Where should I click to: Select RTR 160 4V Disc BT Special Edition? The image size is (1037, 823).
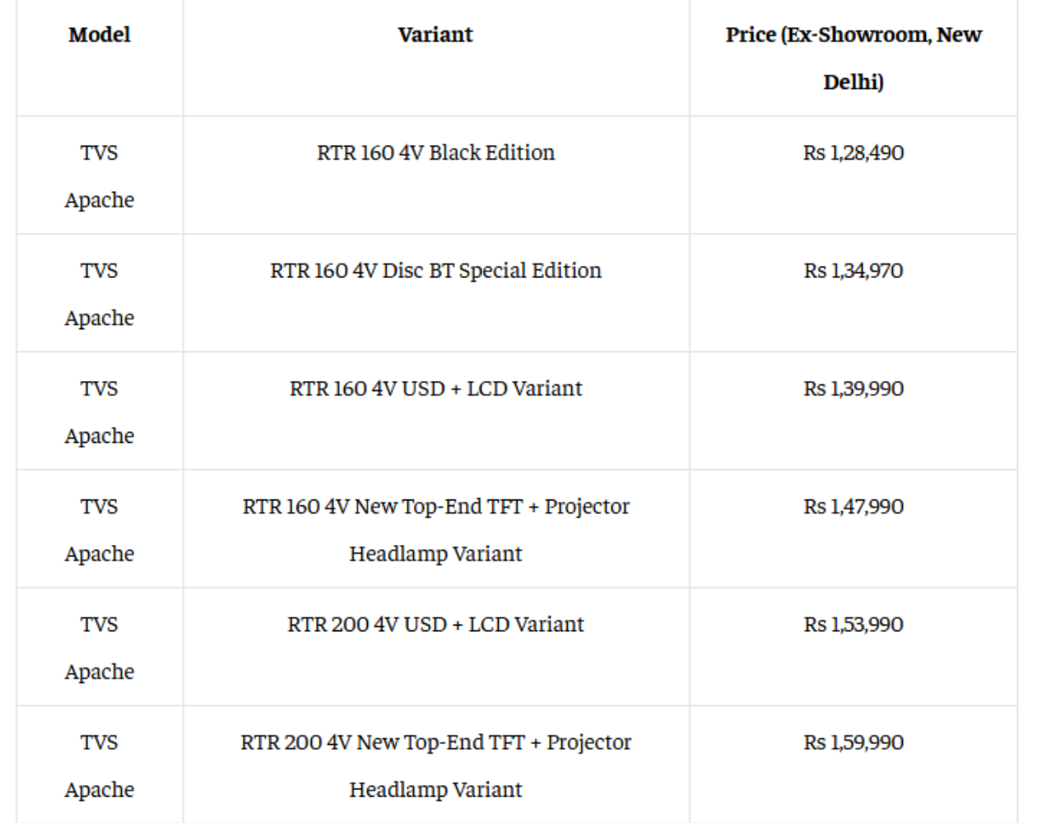435,270
